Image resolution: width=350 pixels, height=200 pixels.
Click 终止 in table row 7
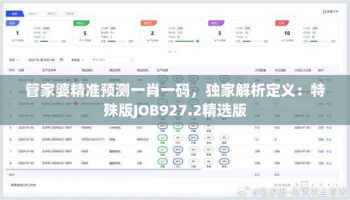tap(329, 151)
